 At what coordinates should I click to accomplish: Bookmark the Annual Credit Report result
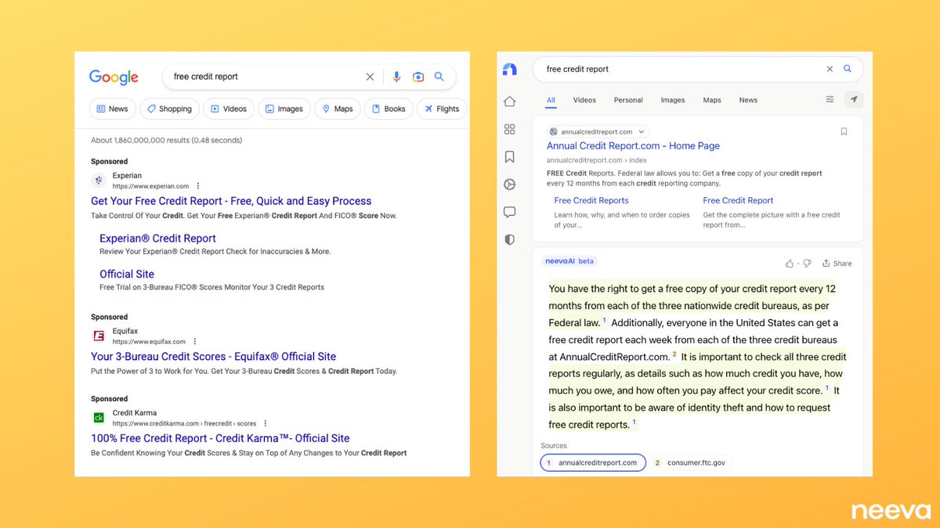tap(844, 131)
